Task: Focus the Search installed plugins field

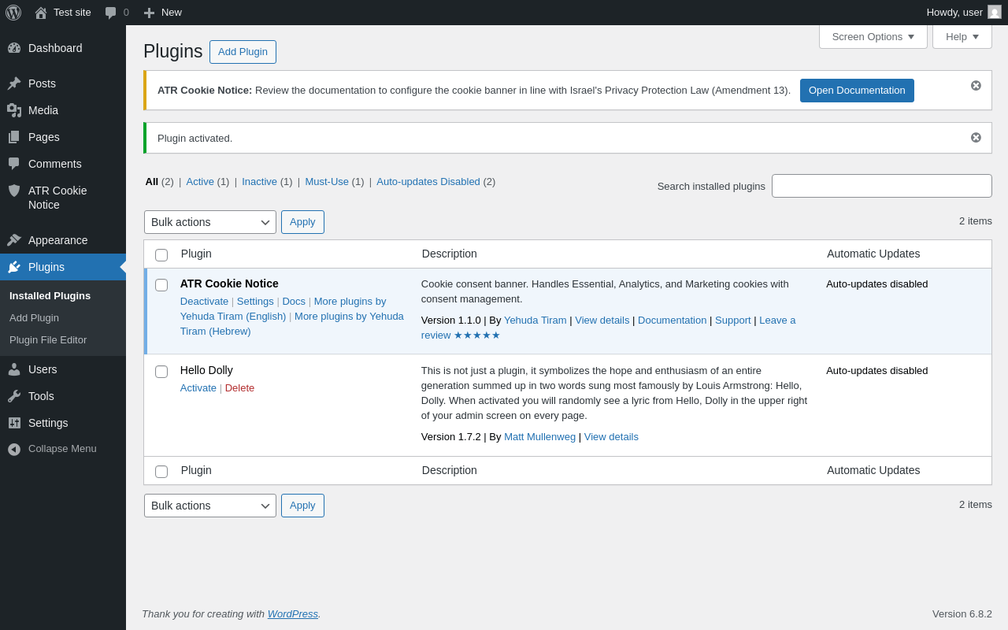Action: [882, 186]
